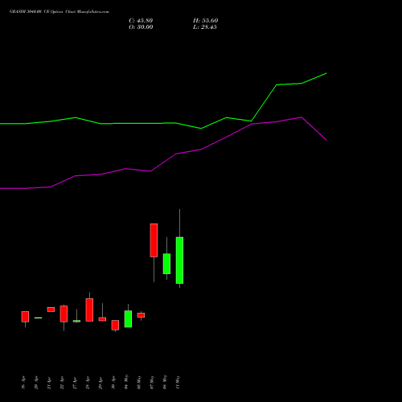Click the tiny green candle above 27 Apr
The width and height of the screenshot is (402, 402).
click(76, 321)
